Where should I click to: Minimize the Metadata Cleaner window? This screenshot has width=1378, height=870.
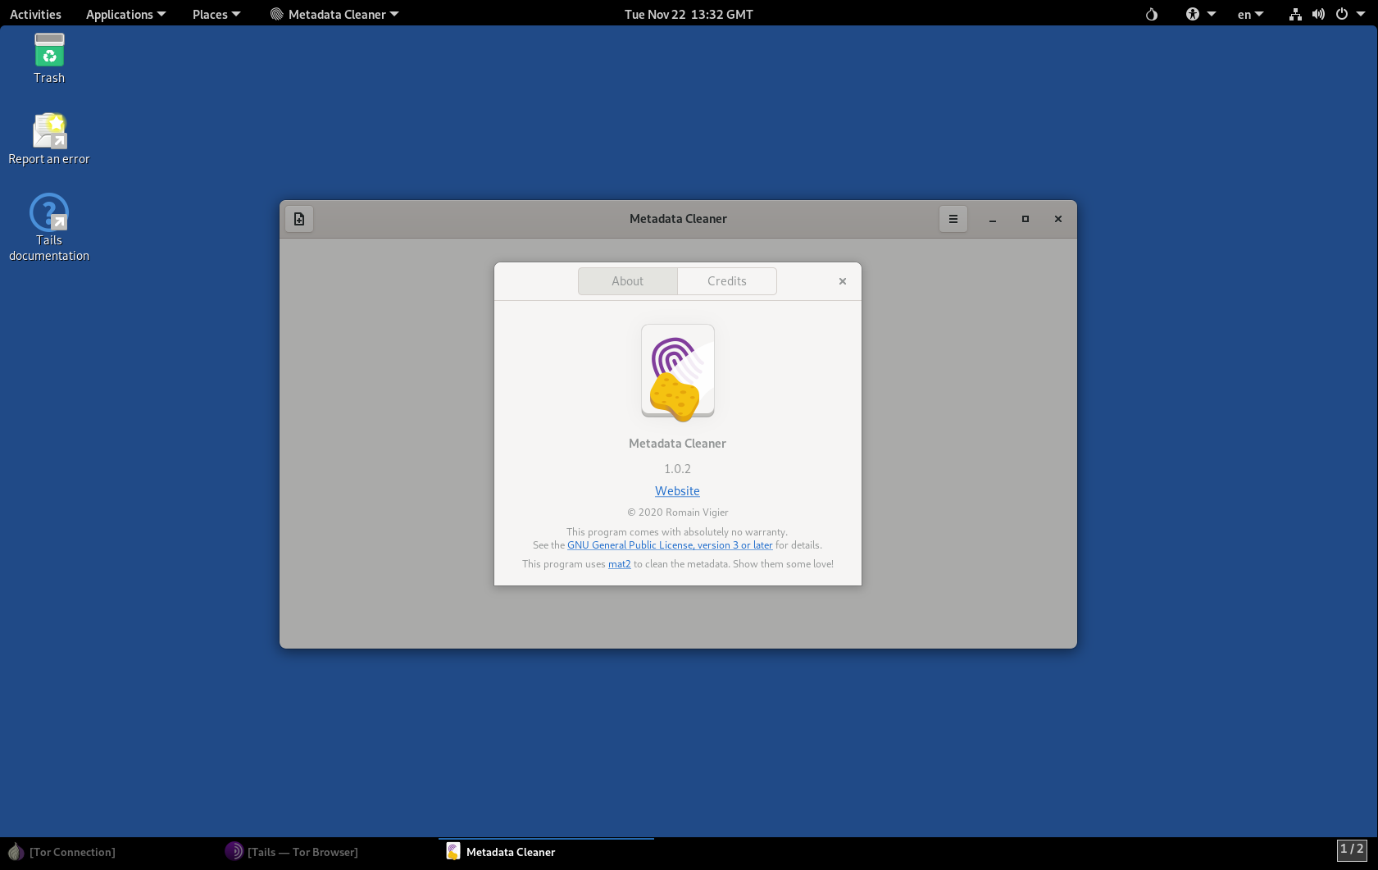tap(993, 219)
